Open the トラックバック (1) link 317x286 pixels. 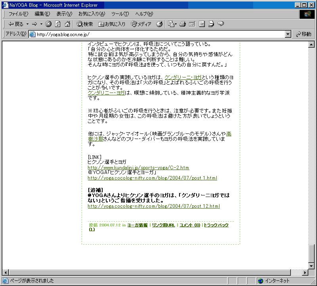(x=216, y=225)
